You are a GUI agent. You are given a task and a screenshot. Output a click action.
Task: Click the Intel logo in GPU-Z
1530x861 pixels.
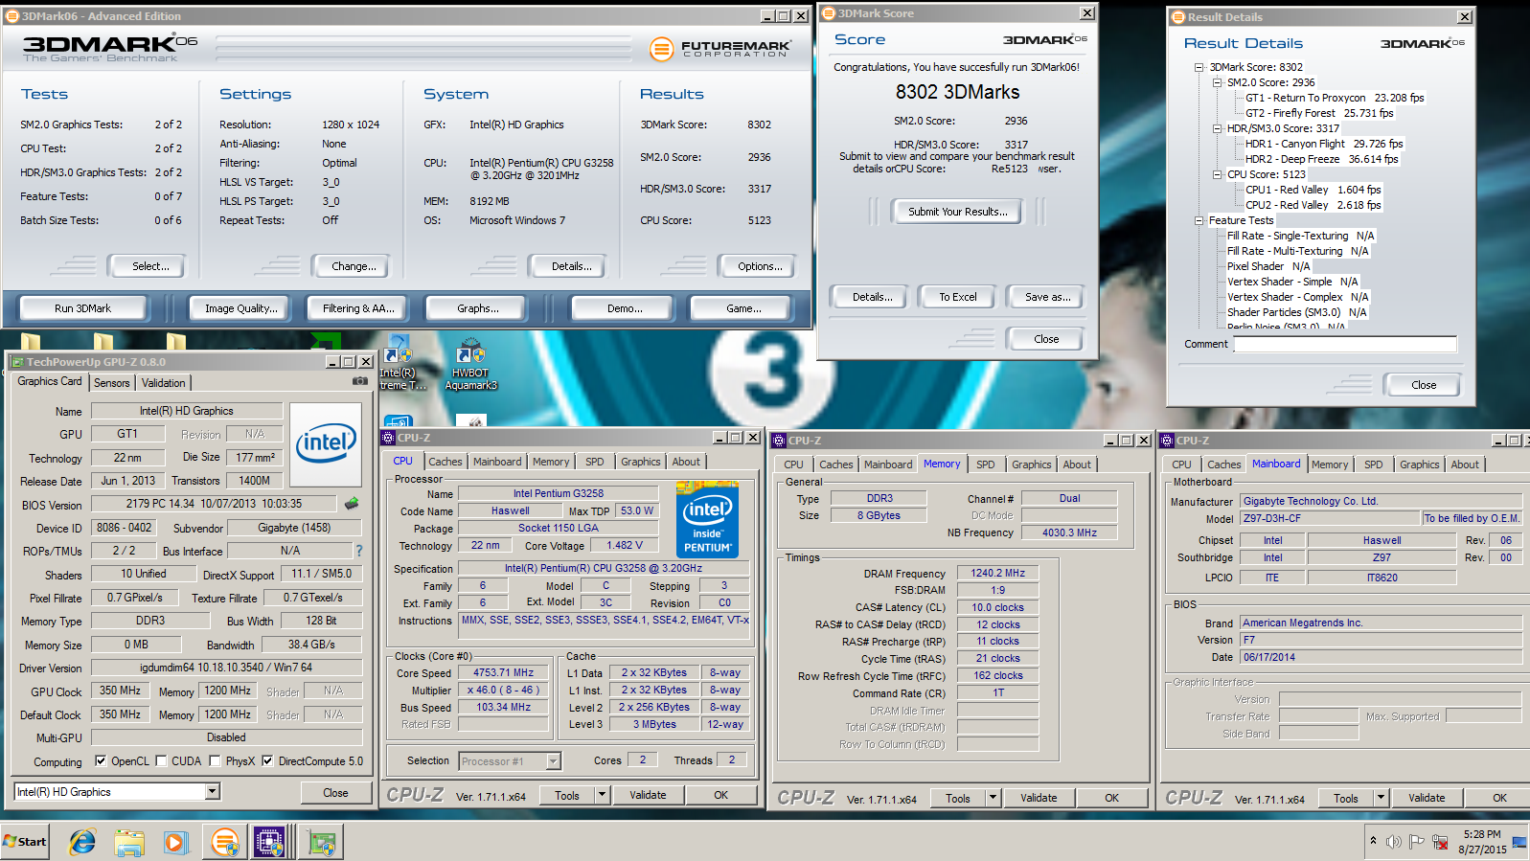click(326, 443)
